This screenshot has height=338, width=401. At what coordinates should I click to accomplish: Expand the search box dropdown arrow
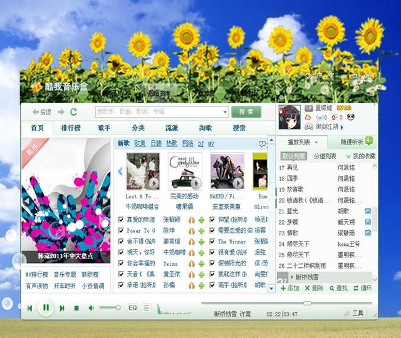click(224, 112)
